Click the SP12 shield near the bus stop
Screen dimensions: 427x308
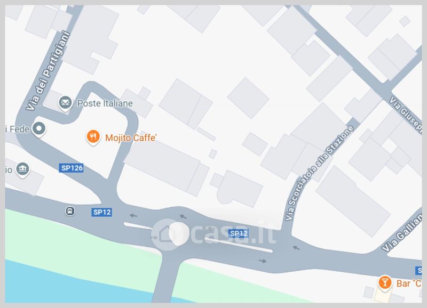[101, 212]
